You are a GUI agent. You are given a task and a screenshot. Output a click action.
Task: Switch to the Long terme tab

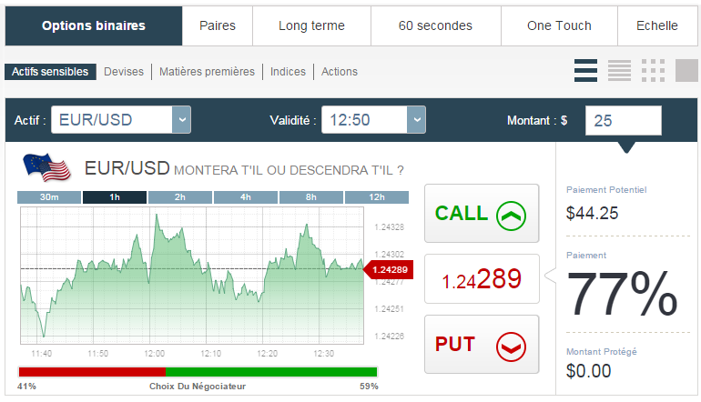pos(311,25)
